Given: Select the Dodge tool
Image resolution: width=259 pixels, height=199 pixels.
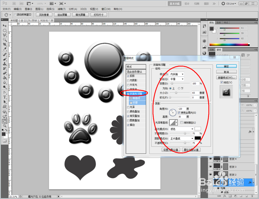Looking at the screenshot, I should (5, 87).
